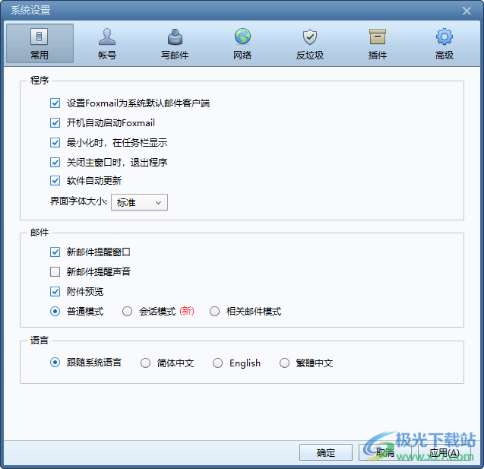
Task: Click the 取消 cancel button
Action: (385, 452)
